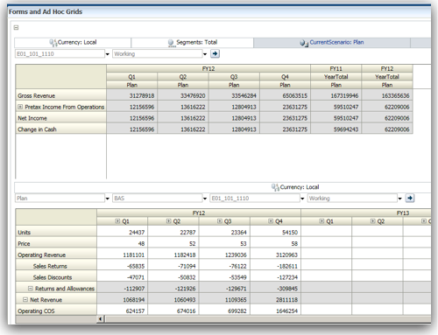The height and width of the screenshot is (335, 438).
Task: Collapse Net Revenue row
Action: [25, 299]
